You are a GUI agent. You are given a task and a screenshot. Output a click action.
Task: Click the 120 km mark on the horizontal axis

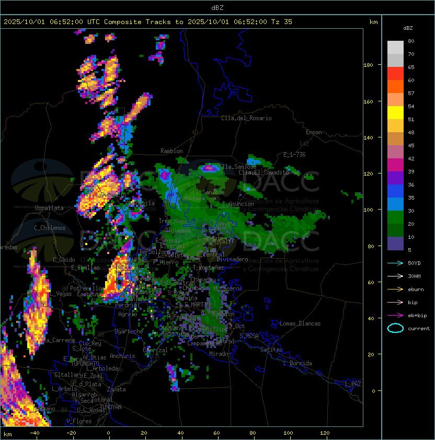tap(325, 433)
